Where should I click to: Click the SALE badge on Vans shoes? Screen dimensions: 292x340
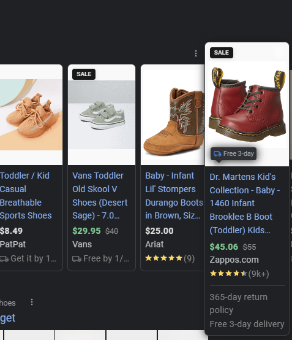pyautogui.click(x=84, y=74)
